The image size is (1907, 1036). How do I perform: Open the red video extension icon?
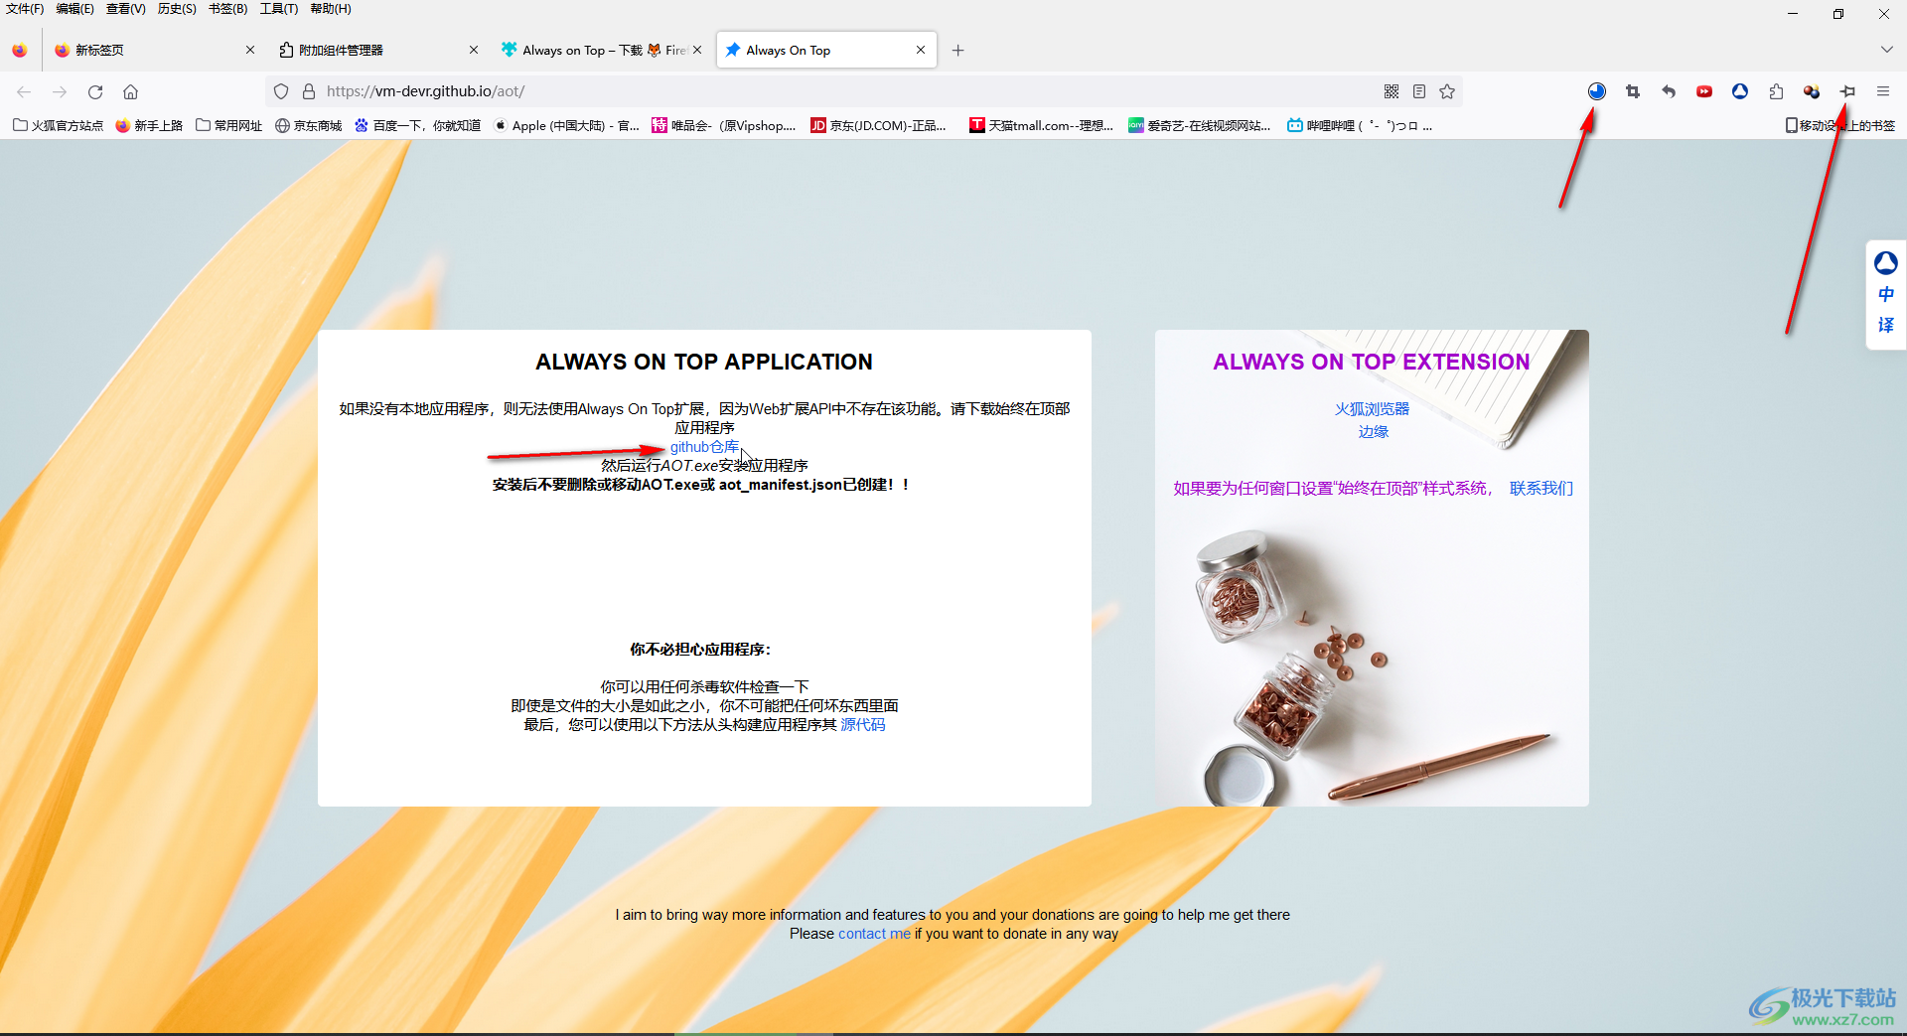pos(1704,91)
